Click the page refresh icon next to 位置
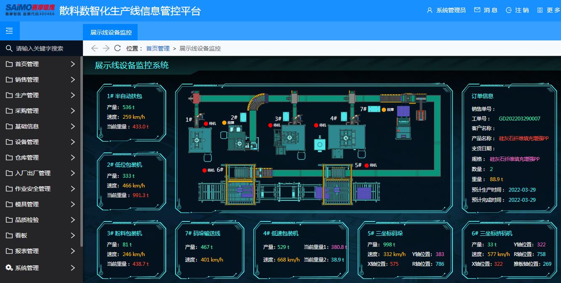The height and width of the screenshot is (283, 561). [x=117, y=48]
